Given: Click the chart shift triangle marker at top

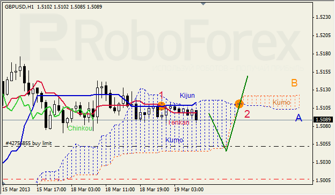Looking at the screenshot, I should tap(203, 4).
